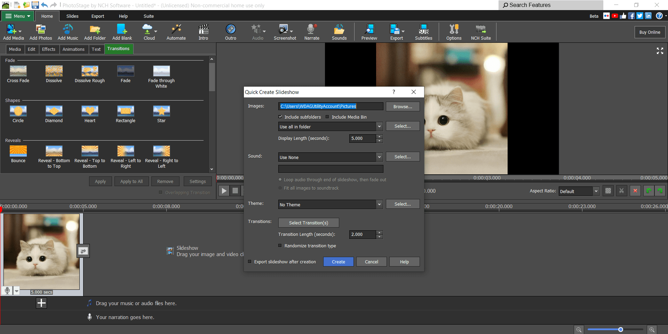Click the Create button
Viewport: 668px width, 334px height.
(x=338, y=262)
